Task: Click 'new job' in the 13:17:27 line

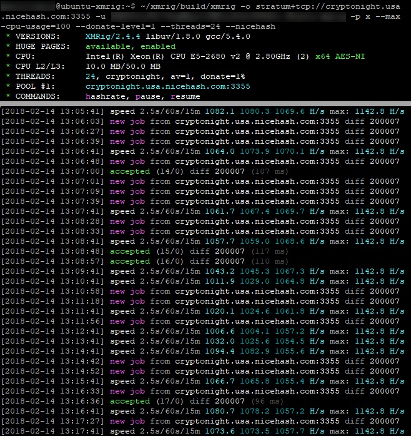Action: point(127,422)
